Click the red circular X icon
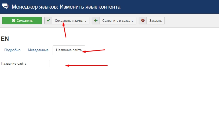 143,21
